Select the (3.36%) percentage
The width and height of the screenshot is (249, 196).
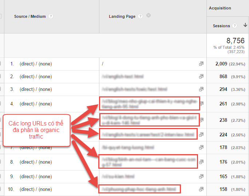coord(238,89)
